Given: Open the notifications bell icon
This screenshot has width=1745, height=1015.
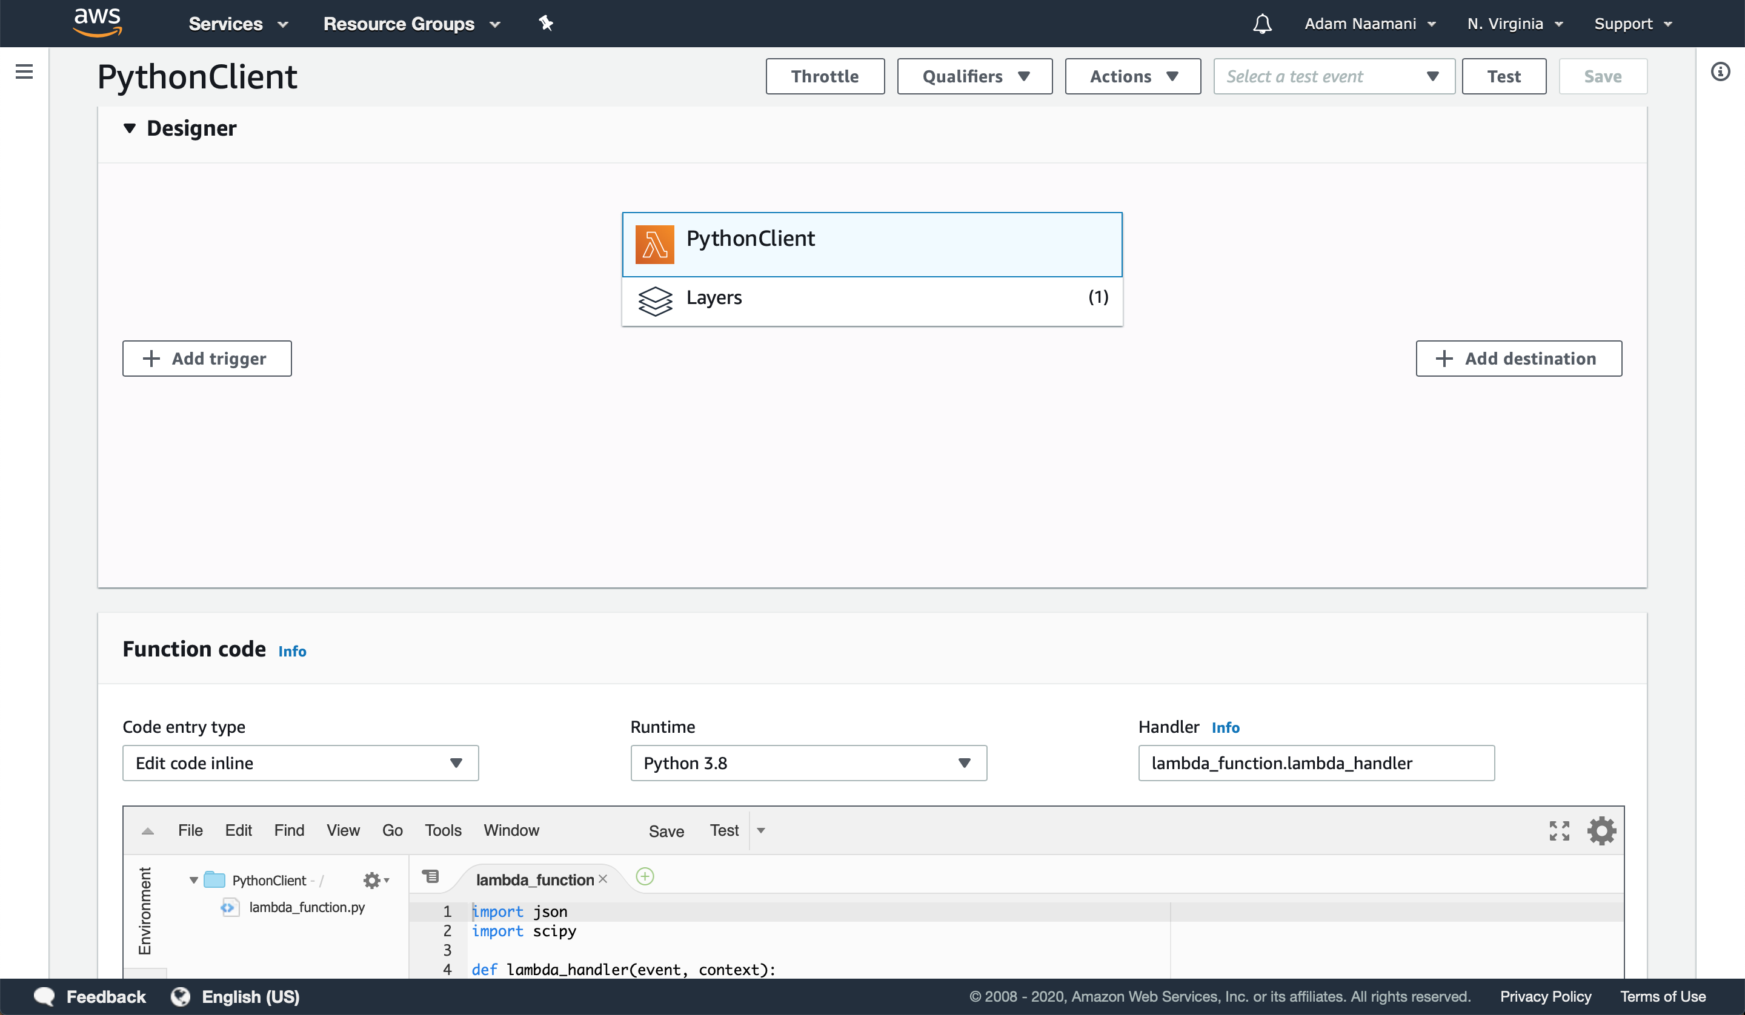Looking at the screenshot, I should coord(1261,23).
